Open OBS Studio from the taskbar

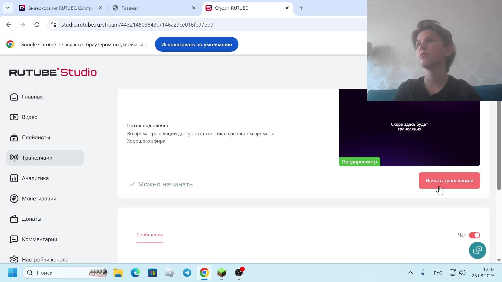click(239, 273)
